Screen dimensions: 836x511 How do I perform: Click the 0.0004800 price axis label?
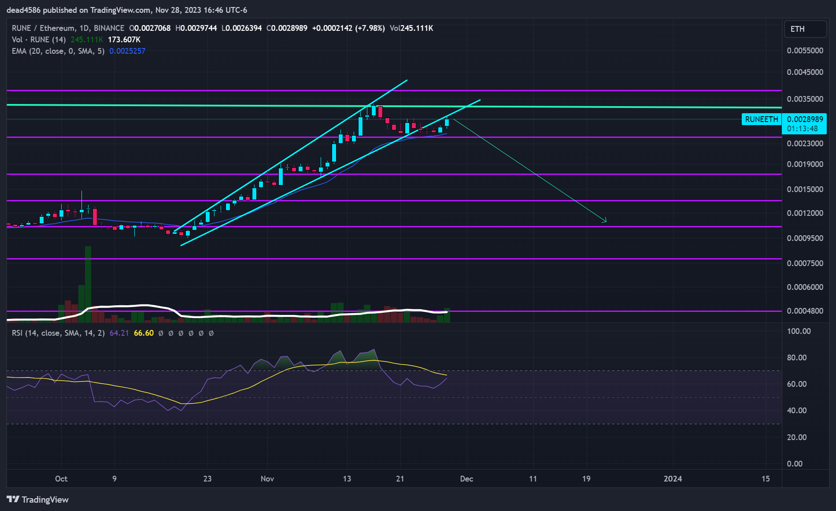click(x=805, y=311)
